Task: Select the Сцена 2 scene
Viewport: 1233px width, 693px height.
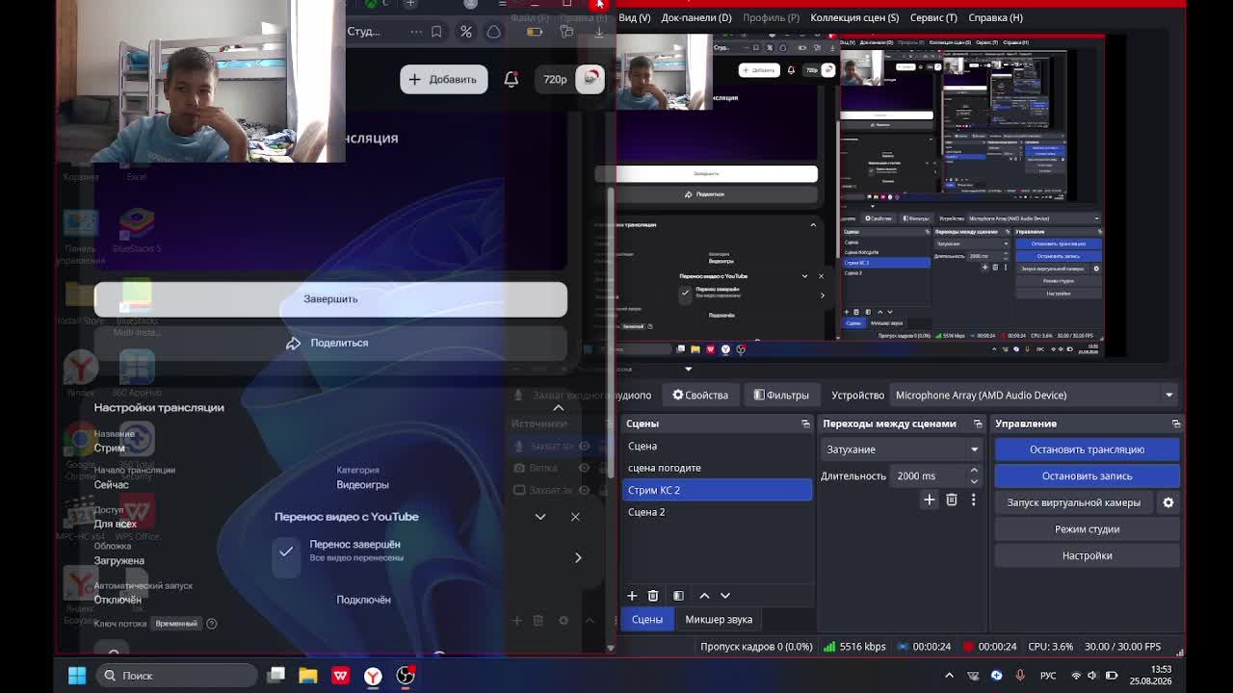Action: 718,512
